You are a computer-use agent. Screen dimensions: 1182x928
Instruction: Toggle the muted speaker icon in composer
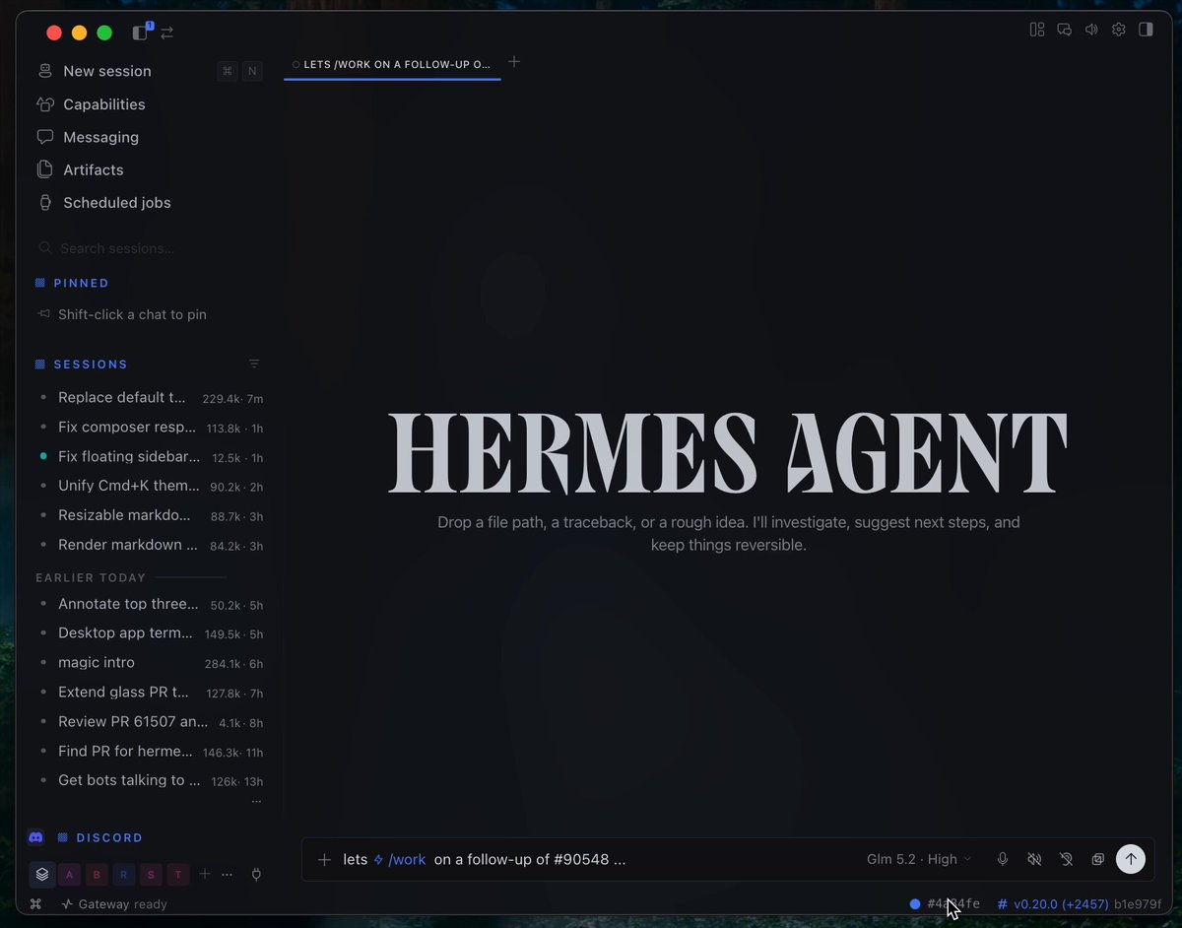[1034, 859]
